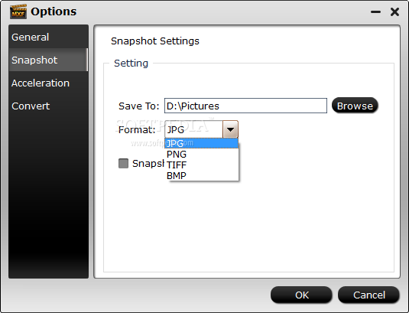
Task: Confirm settings with the OK button
Action: tap(301, 295)
